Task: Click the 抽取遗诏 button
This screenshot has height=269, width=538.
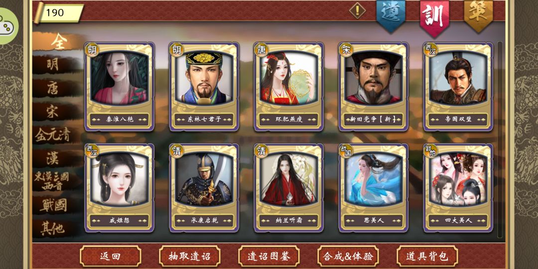Action: (190, 256)
